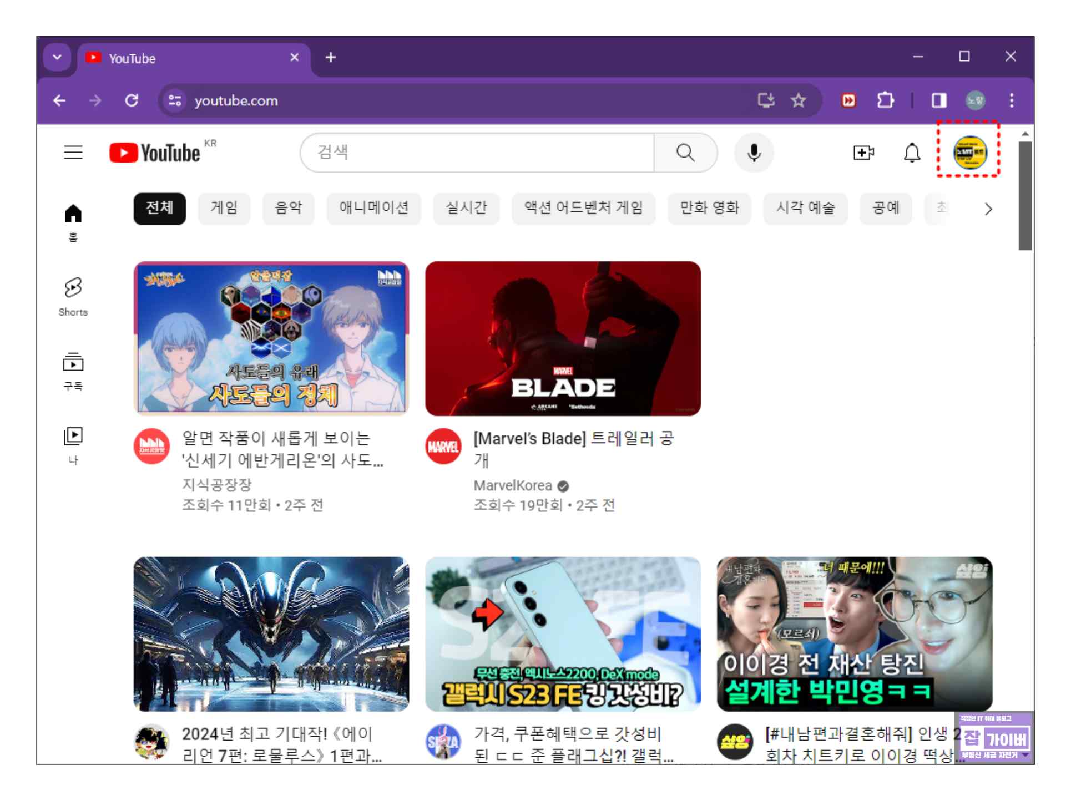Open the Marvel's Blade trailer thumbnail
The image size is (1071, 801).
click(563, 338)
